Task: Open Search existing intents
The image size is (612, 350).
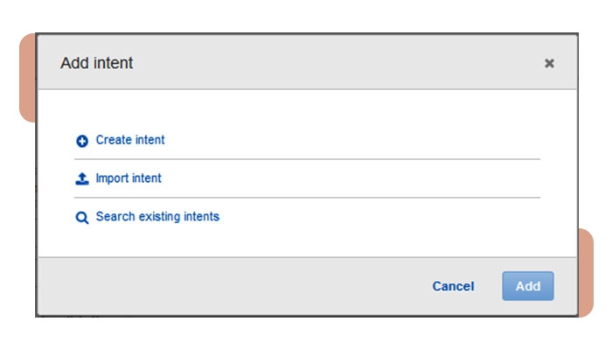Action: 157,217
